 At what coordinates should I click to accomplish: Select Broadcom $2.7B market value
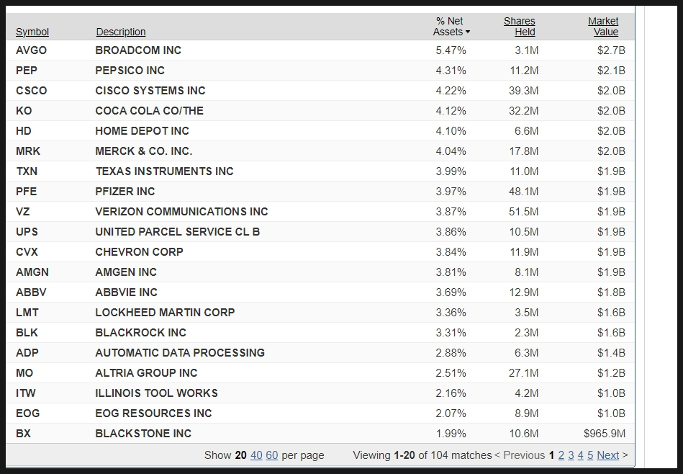click(611, 50)
